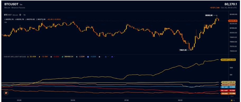The height and width of the screenshot is (102, 241).
Task: Click the yellow btcusdt 25.45M series label
Action: click(228, 60)
